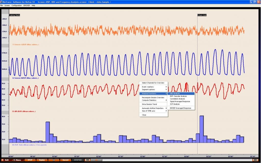Open Automatic Artifact Rejection submenu
The image size is (261, 163).
pos(153,108)
